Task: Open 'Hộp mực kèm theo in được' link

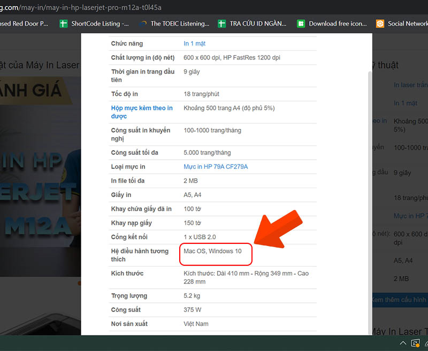Action: 142,112
